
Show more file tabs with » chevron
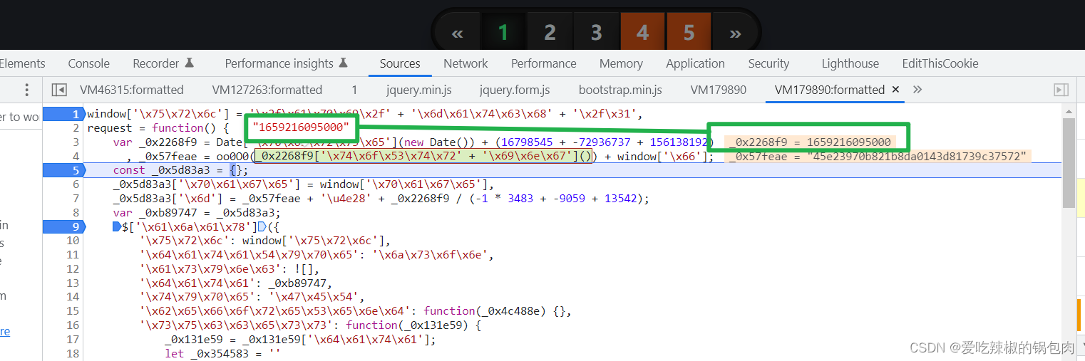pos(917,90)
